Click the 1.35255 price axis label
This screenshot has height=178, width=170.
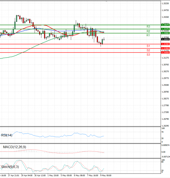click(165, 3)
